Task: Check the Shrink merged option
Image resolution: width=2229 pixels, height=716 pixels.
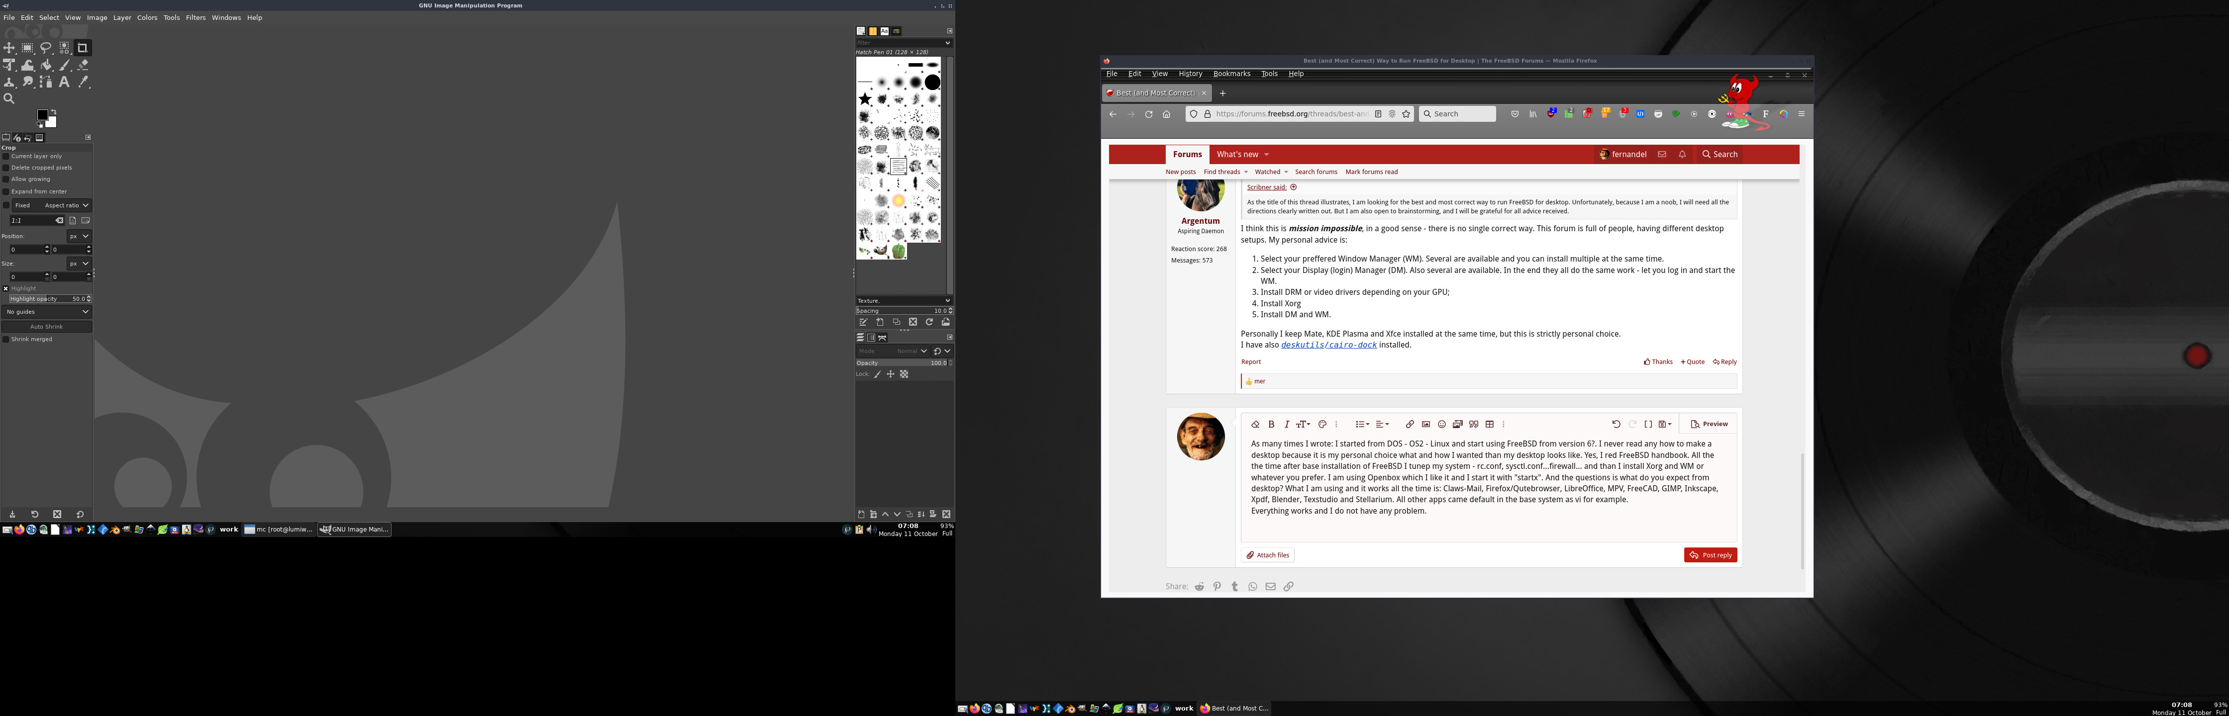Action: tap(6, 340)
